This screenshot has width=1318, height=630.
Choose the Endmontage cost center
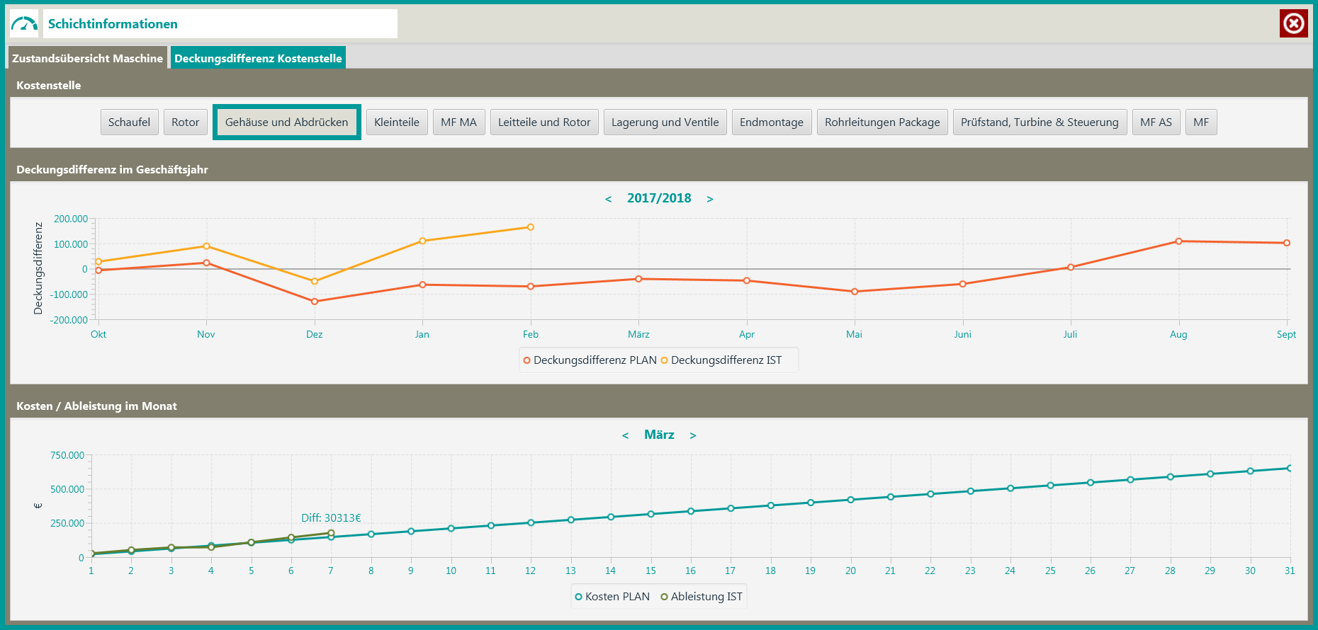771,122
